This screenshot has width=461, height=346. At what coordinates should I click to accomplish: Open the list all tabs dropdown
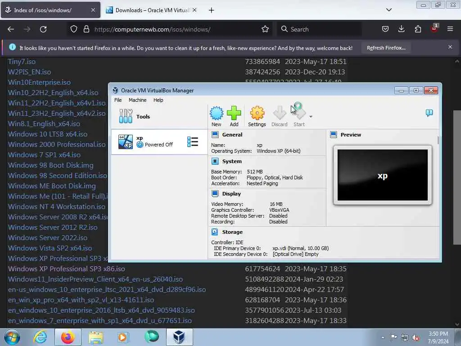389,10
